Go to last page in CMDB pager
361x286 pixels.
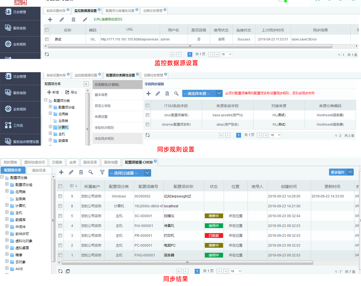coord(226,271)
